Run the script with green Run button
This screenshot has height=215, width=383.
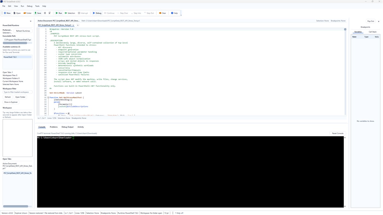(x=59, y=13)
